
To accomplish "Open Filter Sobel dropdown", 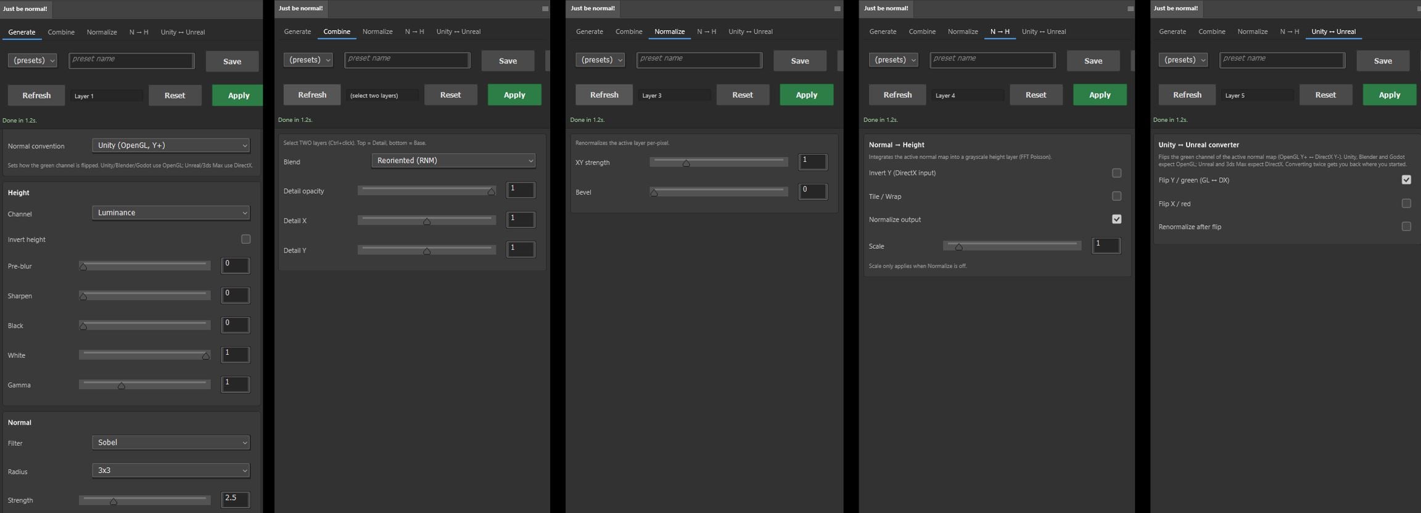I will (x=171, y=442).
